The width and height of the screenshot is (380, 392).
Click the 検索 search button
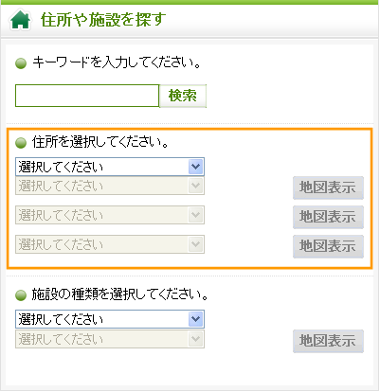[183, 96]
